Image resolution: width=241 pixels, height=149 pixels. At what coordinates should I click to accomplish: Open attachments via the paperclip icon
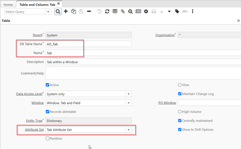tap(123, 11)
